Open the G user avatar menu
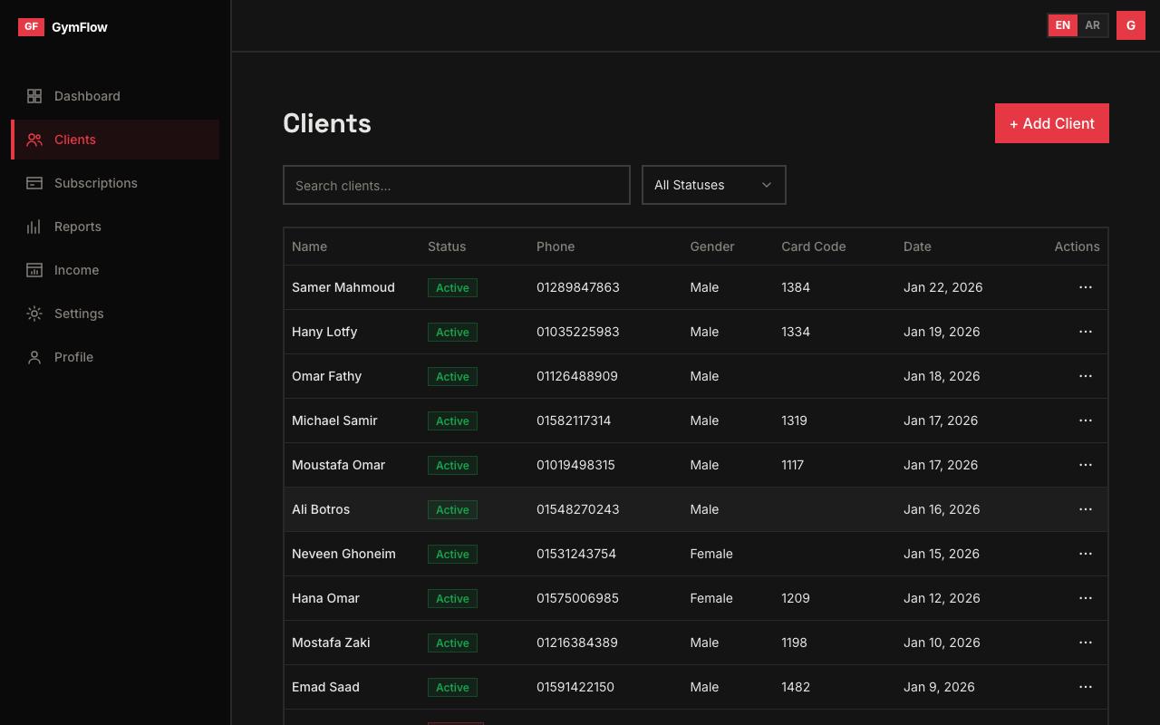Image resolution: width=1160 pixels, height=725 pixels. 1130,25
